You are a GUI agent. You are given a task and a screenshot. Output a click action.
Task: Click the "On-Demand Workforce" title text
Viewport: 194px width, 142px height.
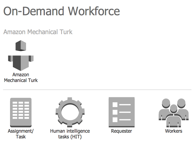62,11
